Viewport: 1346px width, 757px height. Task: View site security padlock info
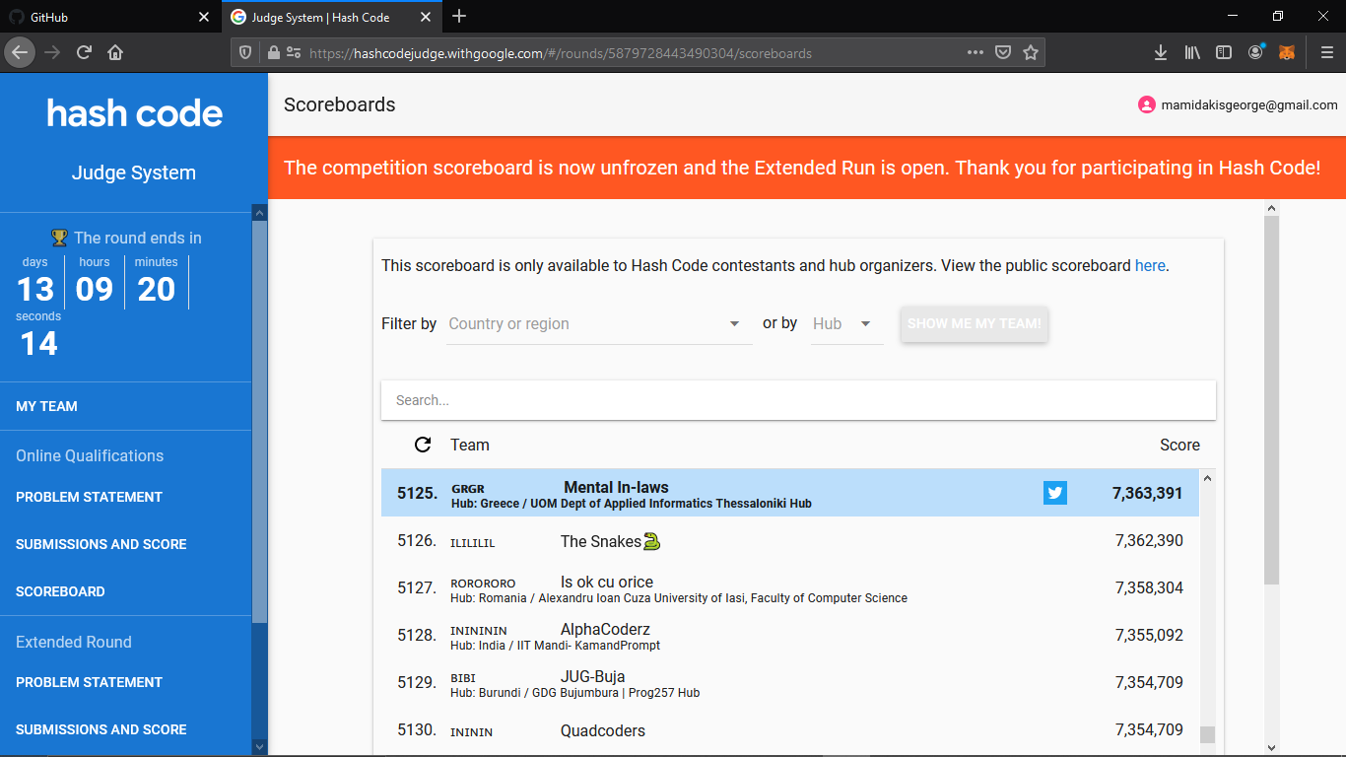pos(273,53)
